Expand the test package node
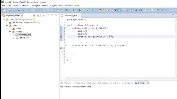177x99 pixels. [10, 29]
